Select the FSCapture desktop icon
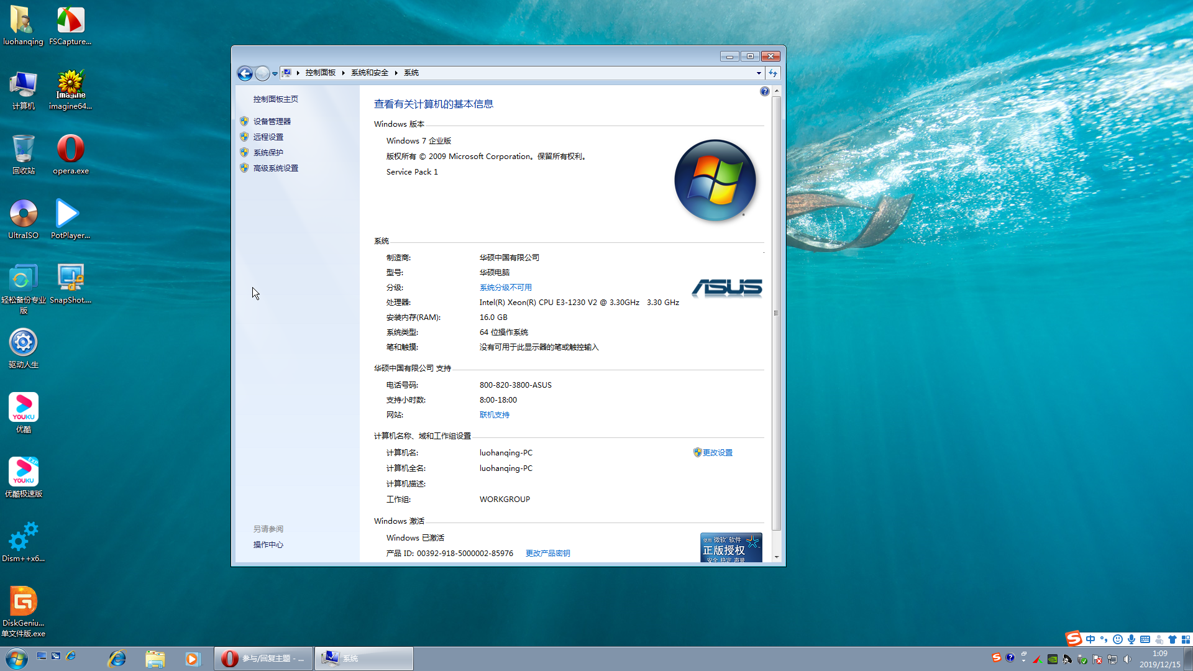 [x=70, y=25]
